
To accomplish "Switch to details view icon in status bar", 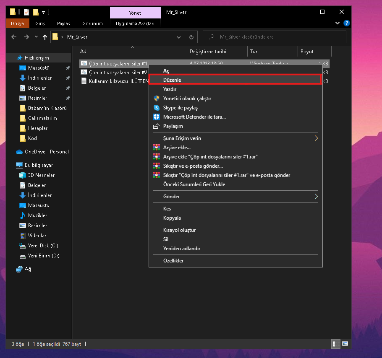I will click(x=336, y=344).
